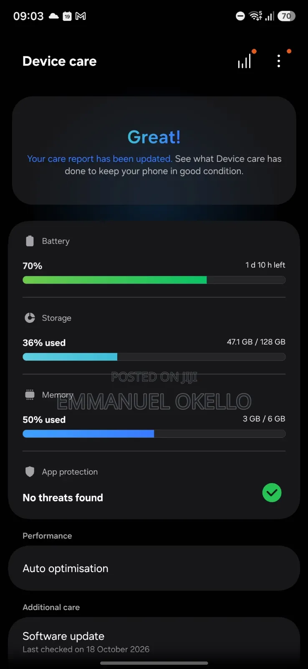Image resolution: width=308 pixels, height=669 pixels.
Task: Open the 50% used memory details
Action: (44, 420)
